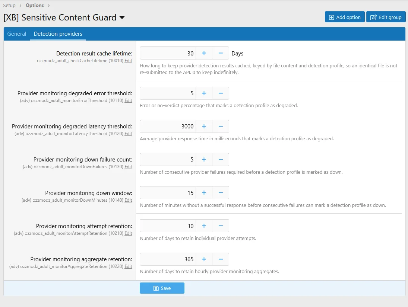
Task: Click the Add option button
Action: (345, 17)
